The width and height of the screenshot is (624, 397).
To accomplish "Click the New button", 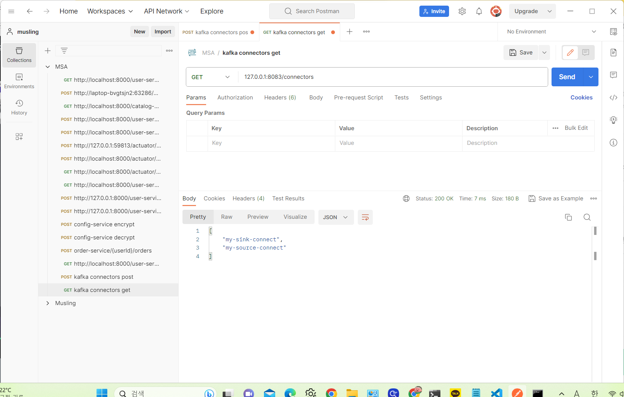I will [140, 32].
